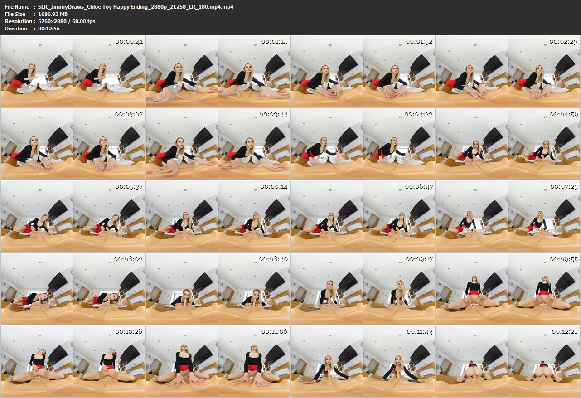Choose the frame labeled 00:09:55
Viewport: 581px width, 398px height.
click(508, 289)
